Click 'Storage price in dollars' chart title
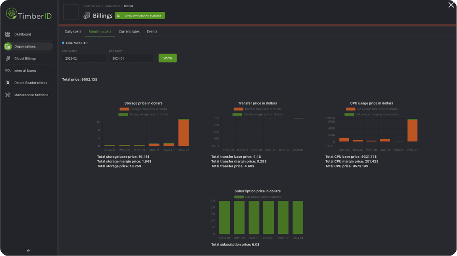457x256 pixels. [143, 103]
